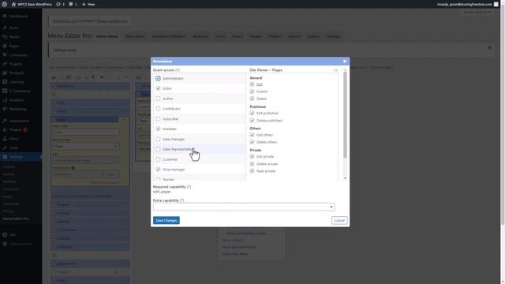Check the Sales Manager role checkbox
The image size is (505, 284).
click(158, 139)
